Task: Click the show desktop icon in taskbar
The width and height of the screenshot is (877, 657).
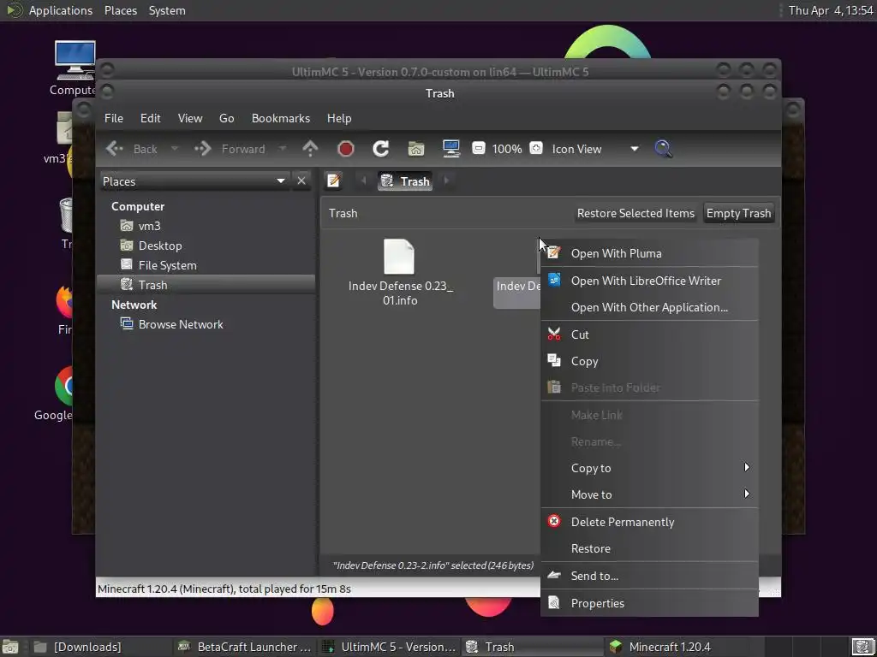Action: 10,647
